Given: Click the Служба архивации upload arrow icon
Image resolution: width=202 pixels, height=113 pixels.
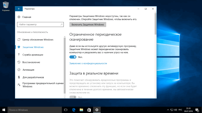Looking at the screenshot, I should [x=19, y=55].
